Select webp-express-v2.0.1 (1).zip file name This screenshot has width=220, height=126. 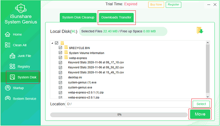tap(86, 93)
